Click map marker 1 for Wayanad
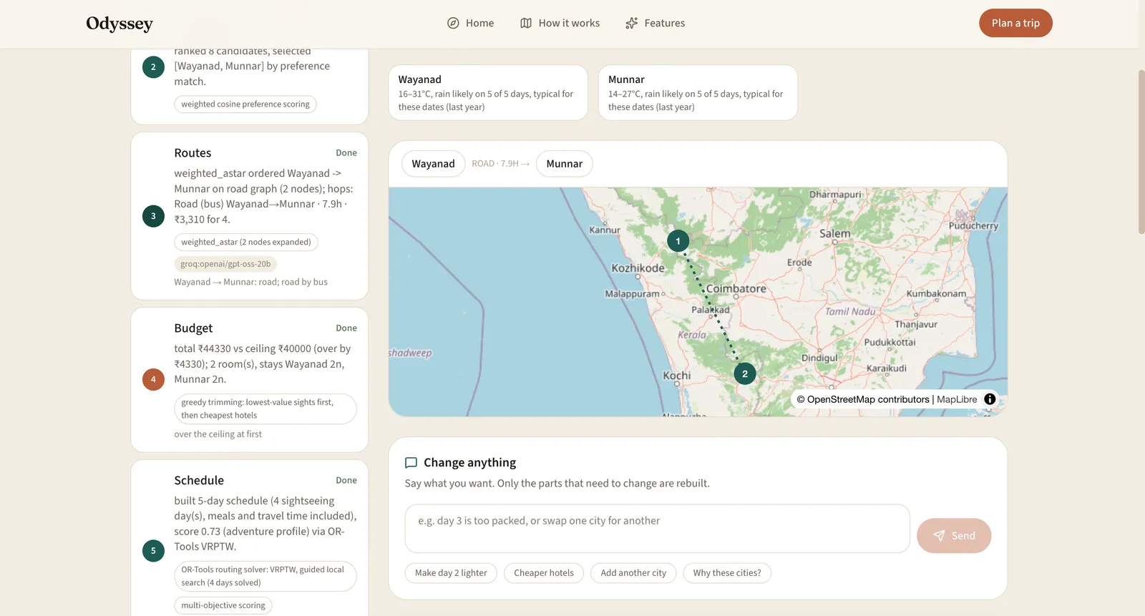Image resolution: width=1145 pixels, height=616 pixels. (x=678, y=241)
